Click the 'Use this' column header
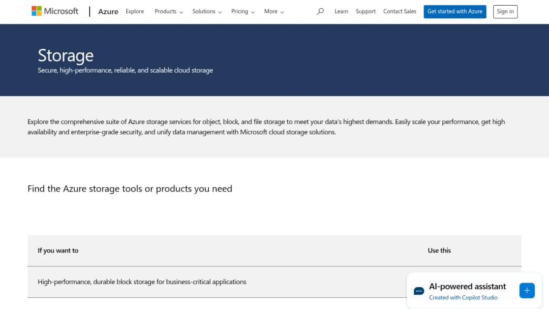 pos(439,251)
